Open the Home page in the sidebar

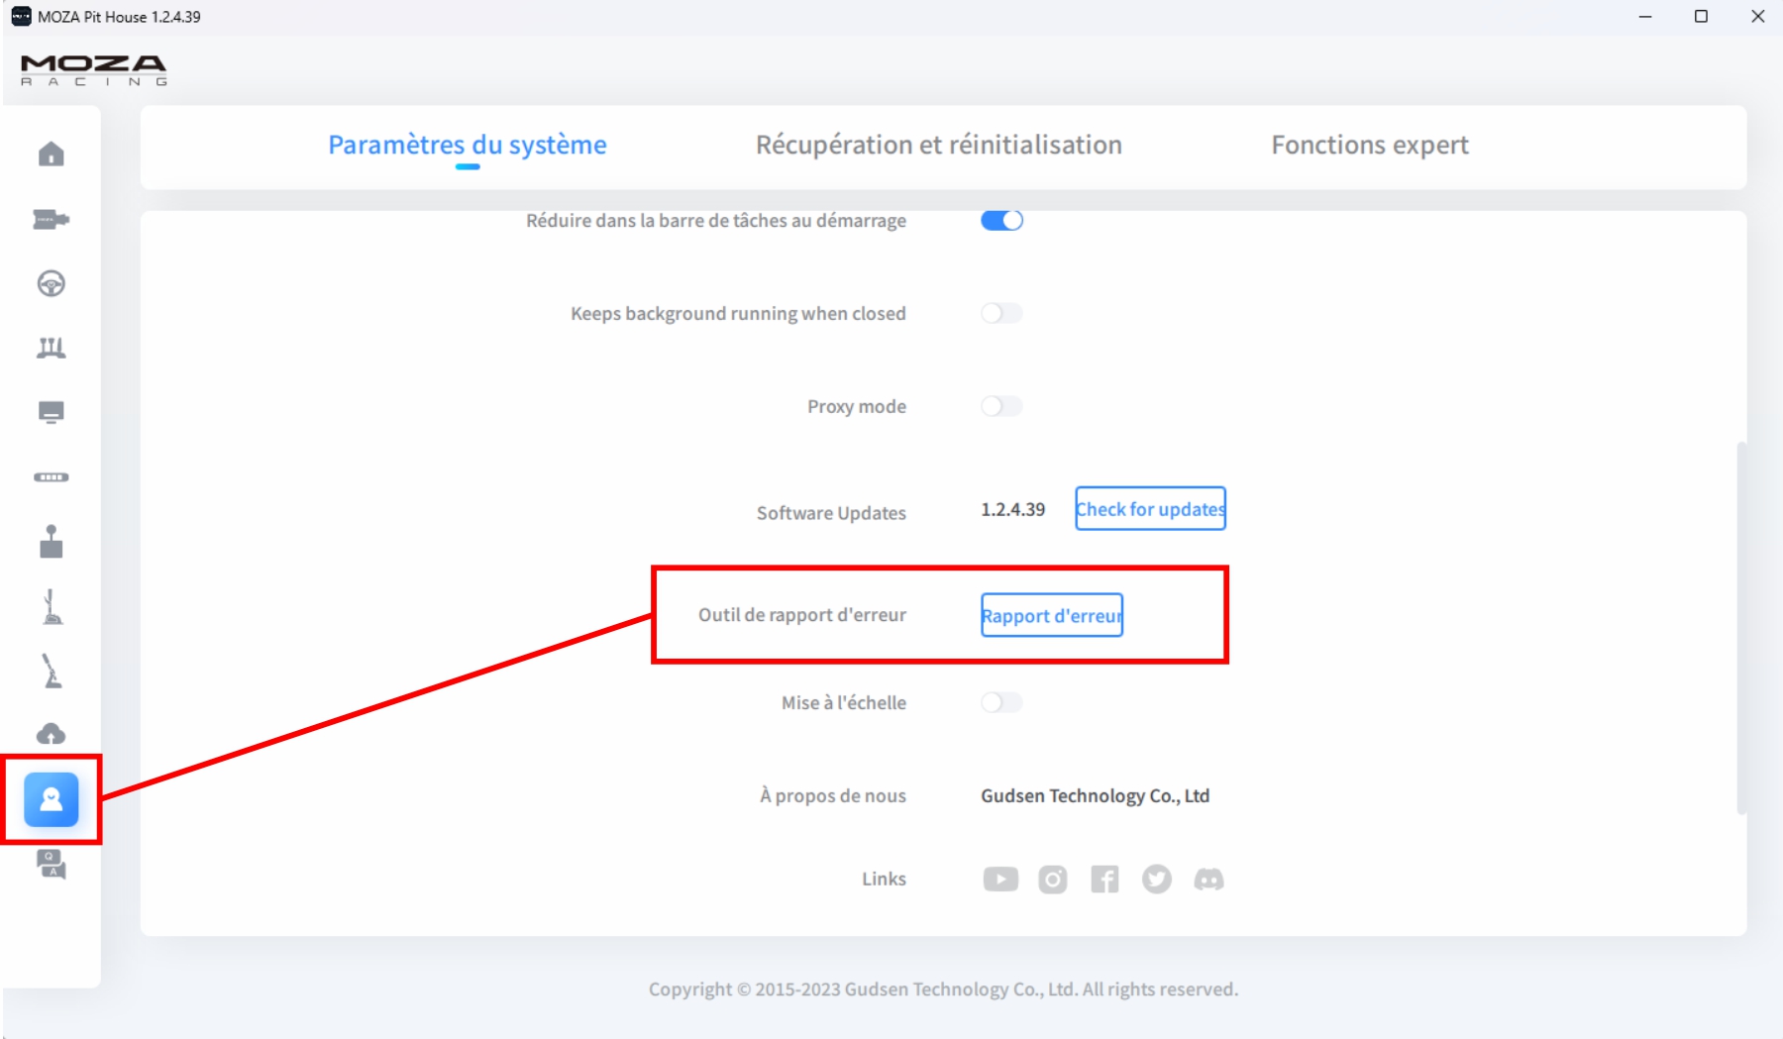pos(51,155)
